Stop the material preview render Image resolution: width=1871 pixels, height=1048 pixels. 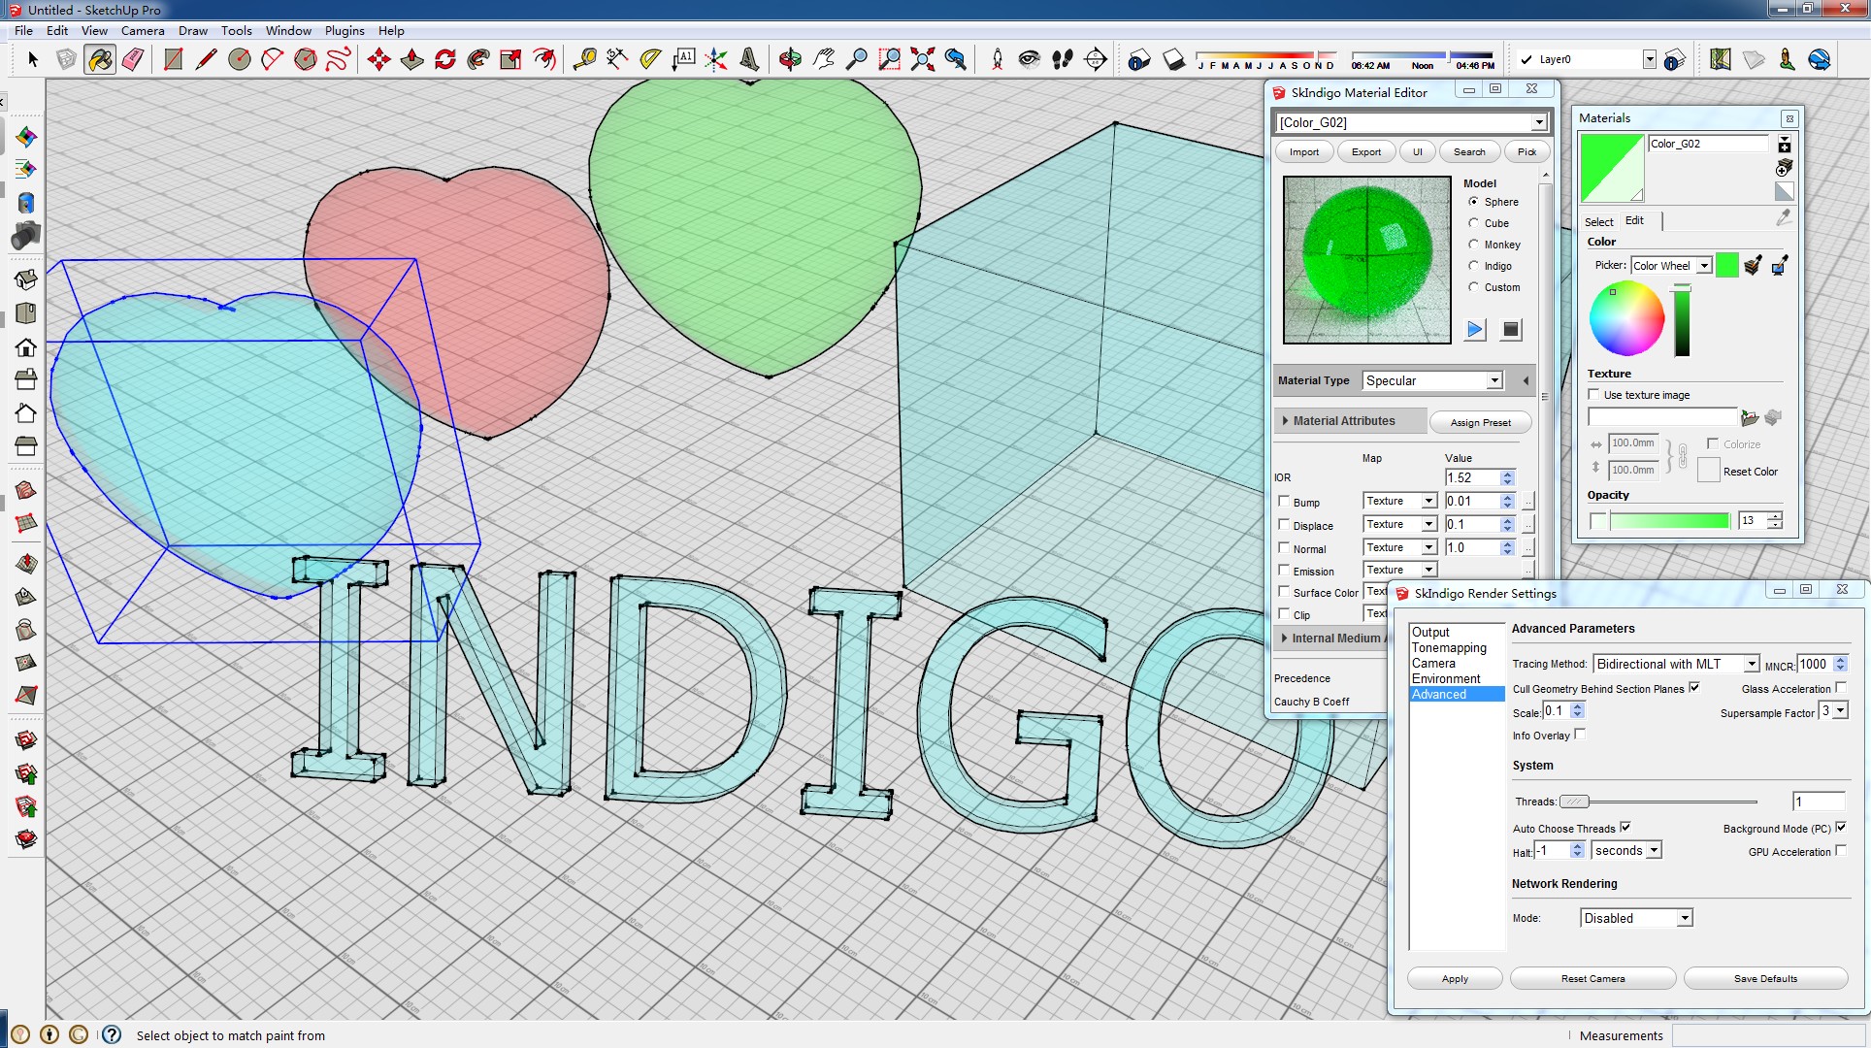[1511, 330]
